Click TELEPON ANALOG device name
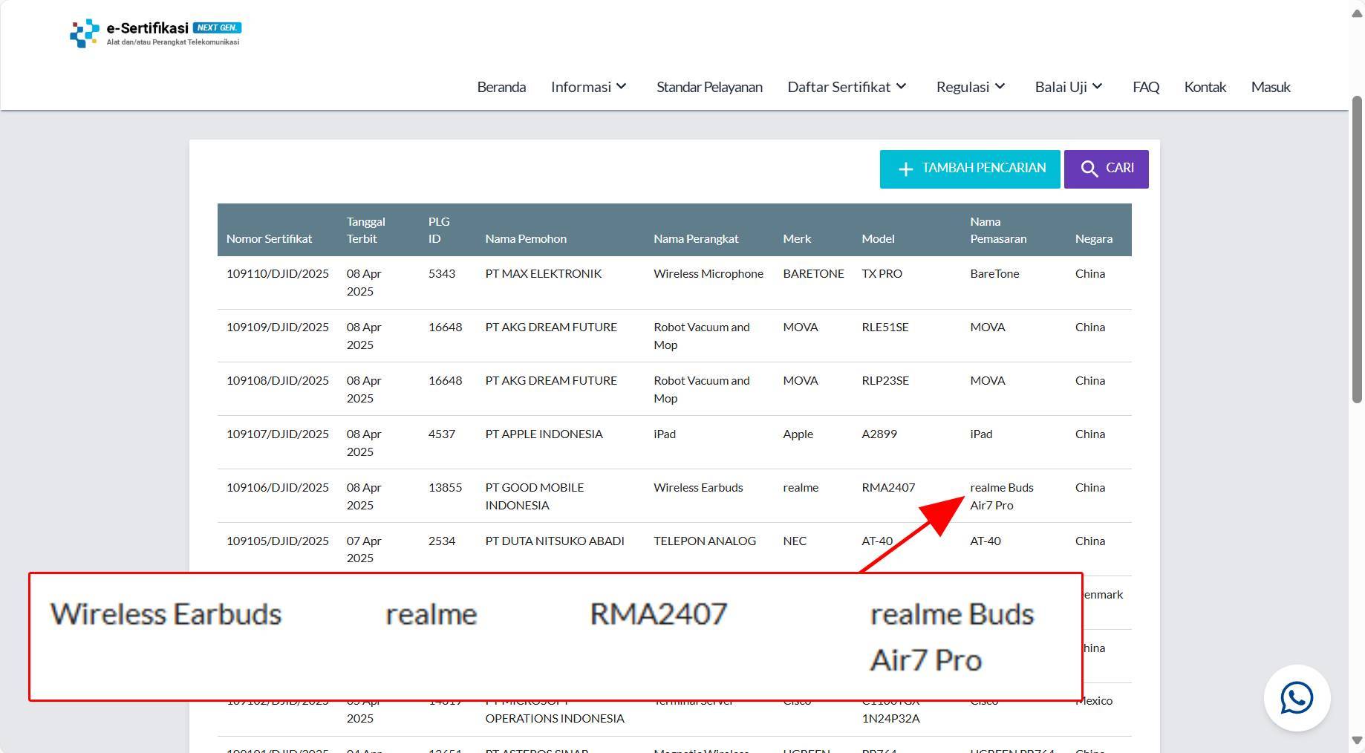1365x753 pixels. 705,541
